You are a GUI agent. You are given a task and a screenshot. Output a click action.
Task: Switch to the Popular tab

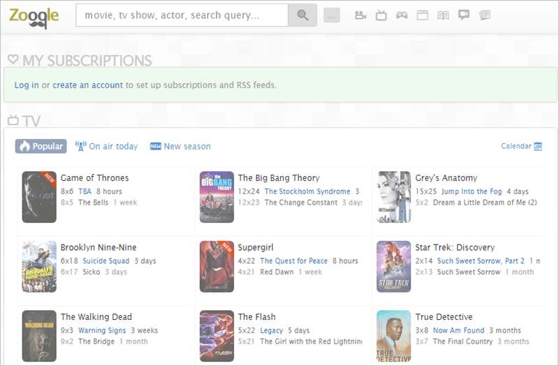(41, 146)
